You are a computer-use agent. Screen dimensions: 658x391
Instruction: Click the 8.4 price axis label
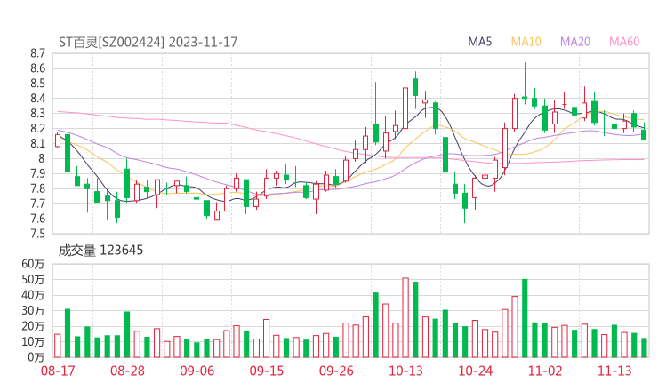(37, 99)
